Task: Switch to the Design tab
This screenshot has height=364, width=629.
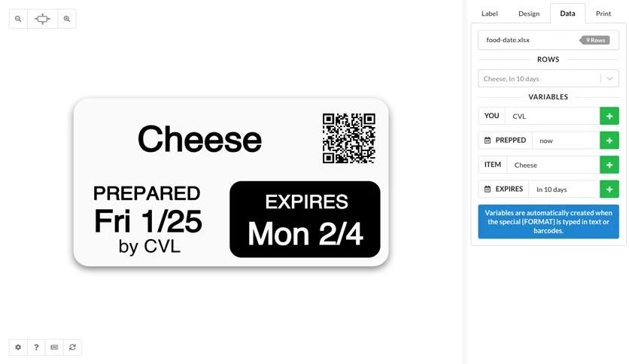Action: click(x=529, y=14)
